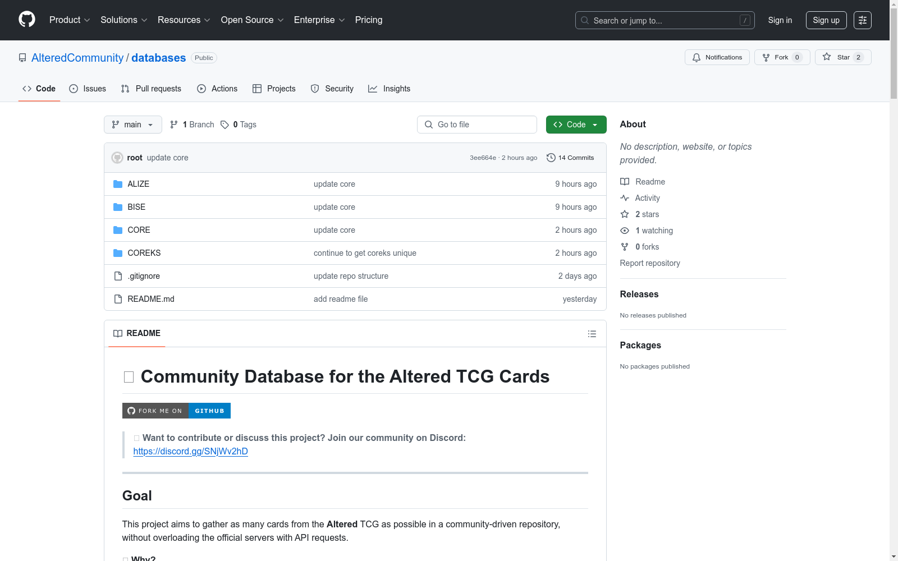
Task: Click the fork icon beside 0 forks
Action: click(x=625, y=247)
